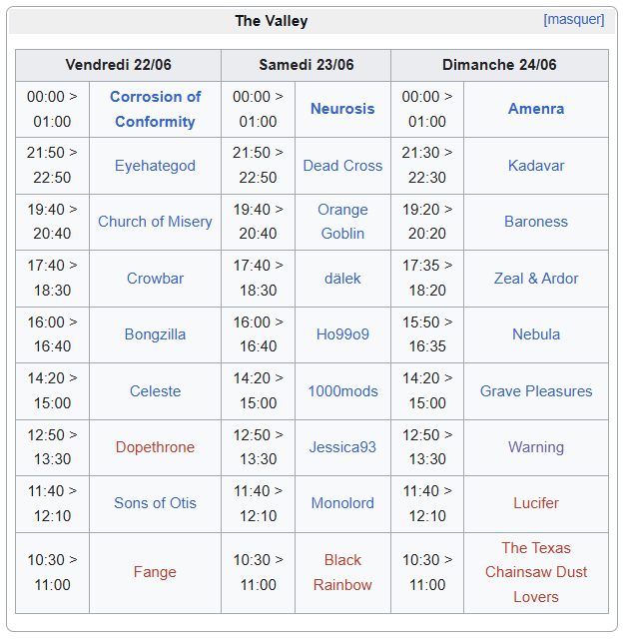Image resolution: width=626 pixels, height=639 pixels.
Task: Open the Black Rainbow red link
Action: click(x=342, y=572)
